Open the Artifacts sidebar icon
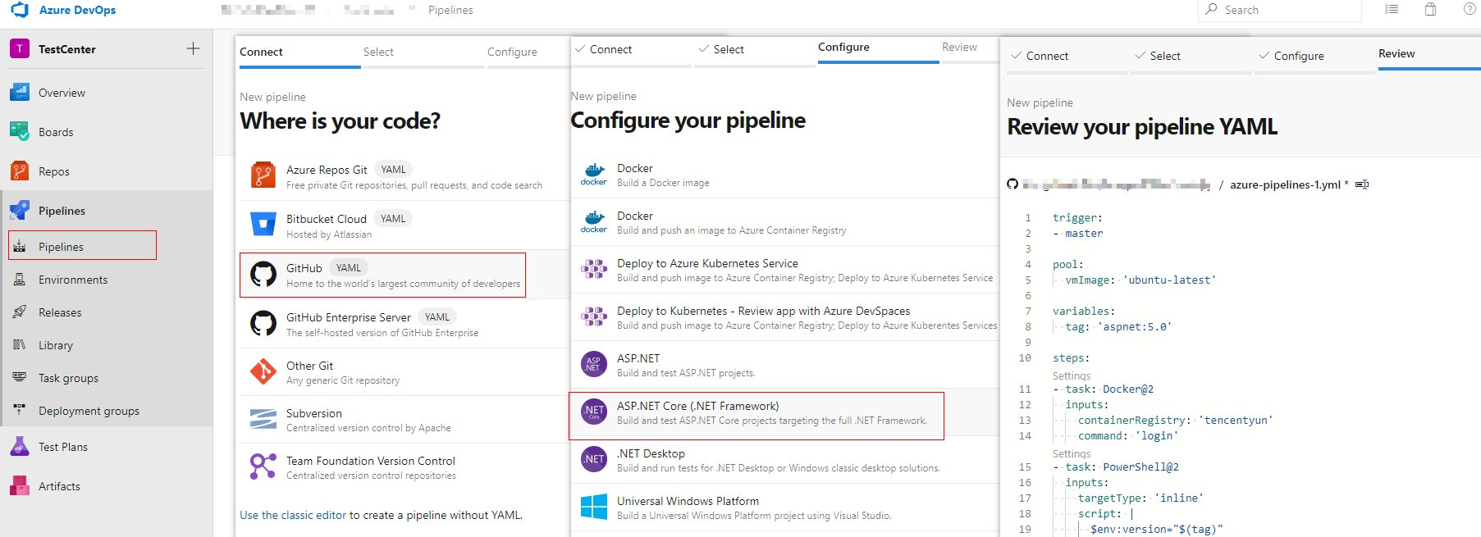Viewport: 1481px width, 537px height. click(x=20, y=486)
